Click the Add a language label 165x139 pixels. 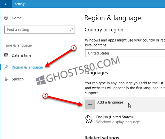tap(110, 102)
